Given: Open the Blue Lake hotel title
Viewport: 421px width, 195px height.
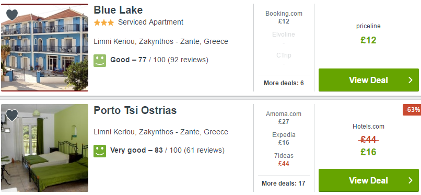Looking at the screenshot, I should pyautogui.click(x=118, y=10).
